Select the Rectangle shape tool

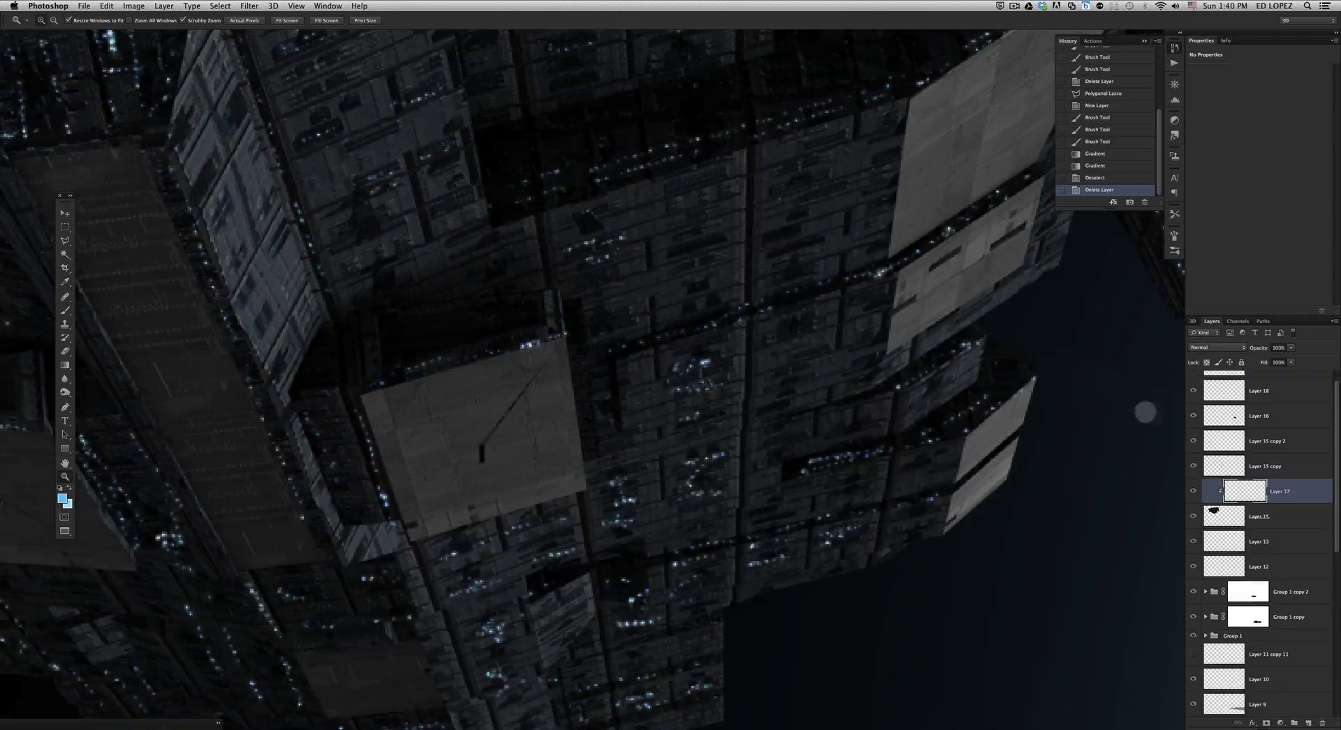(x=65, y=449)
